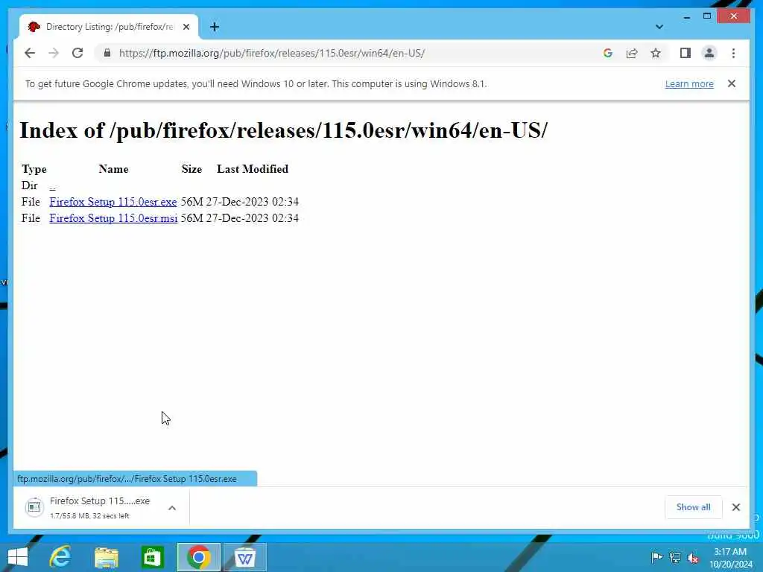This screenshot has height=572, width=763.
Task: Click the 'Type' column header
Action: [34, 169]
